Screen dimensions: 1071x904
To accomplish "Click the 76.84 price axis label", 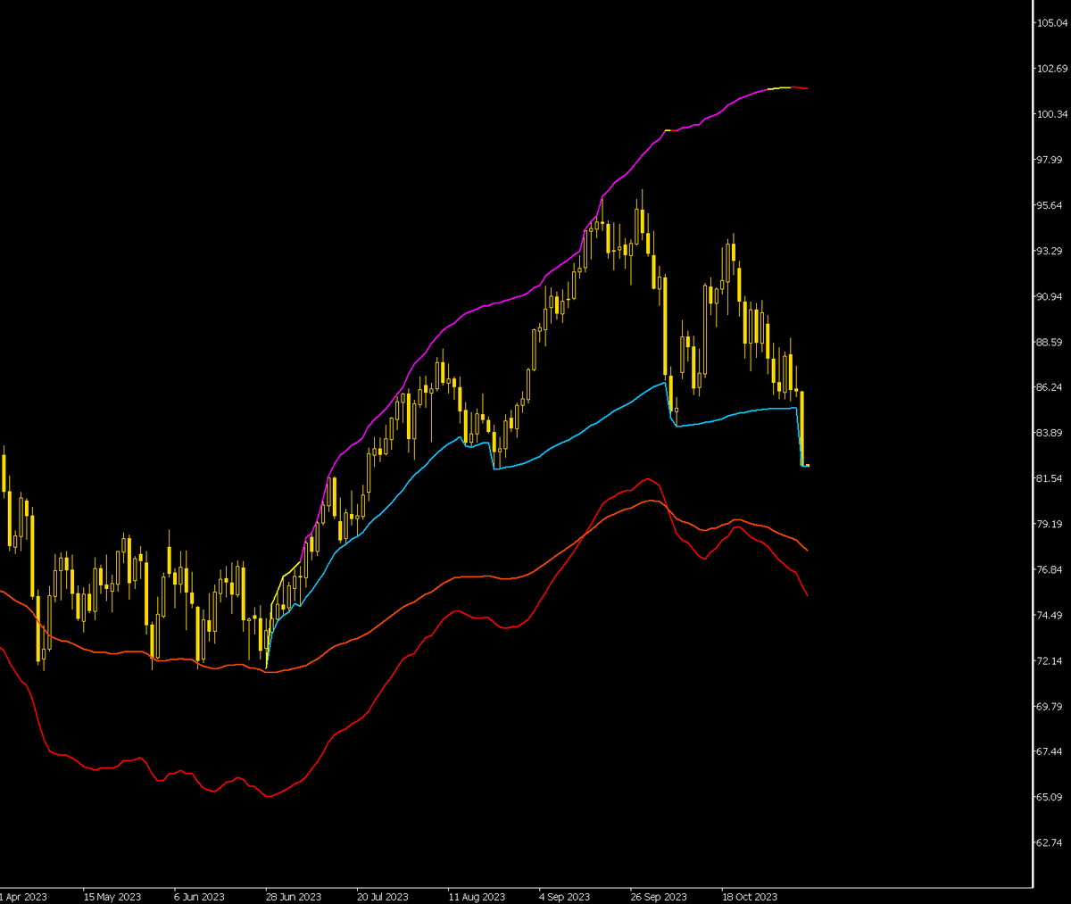I will [1050, 569].
